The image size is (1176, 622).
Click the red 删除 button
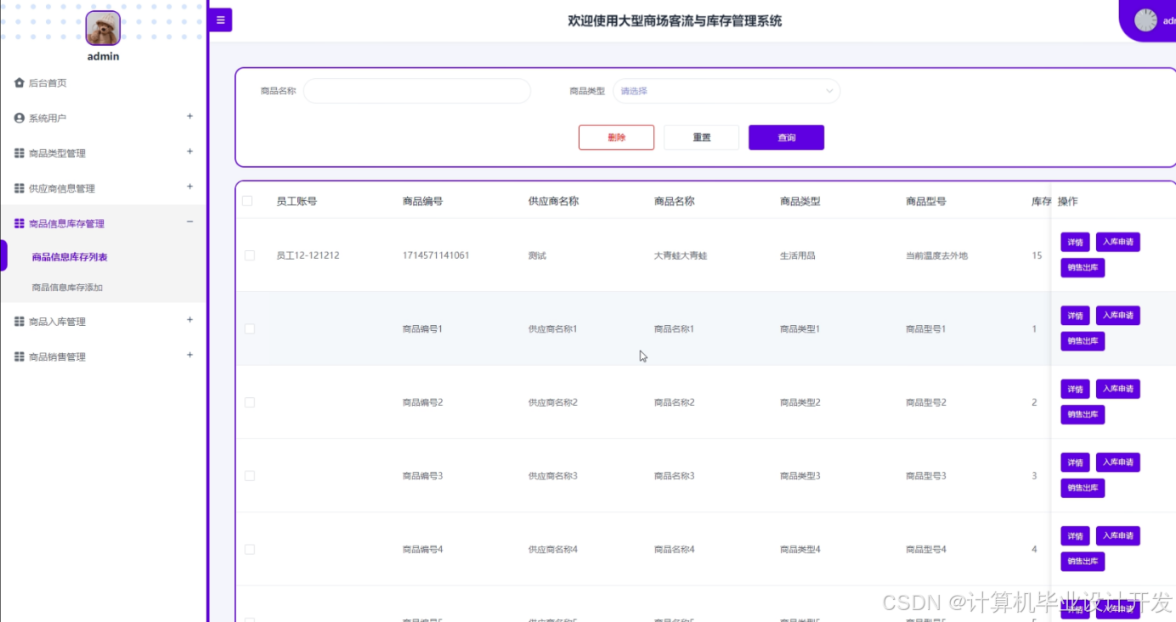(616, 137)
